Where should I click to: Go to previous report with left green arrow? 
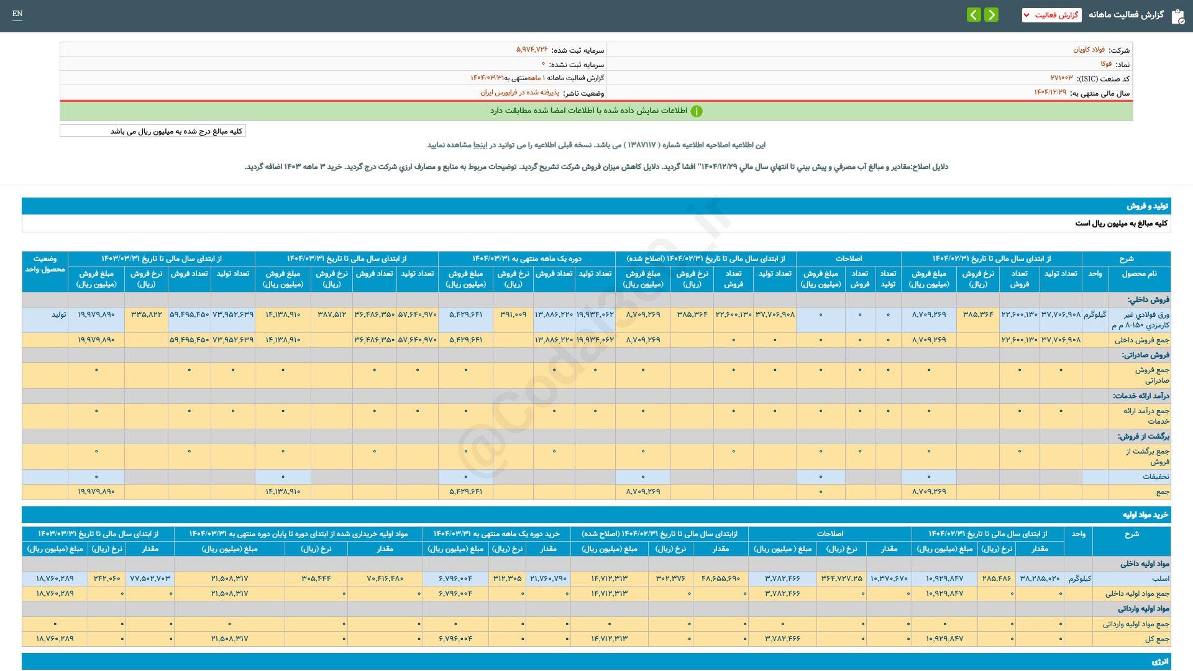tap(974, 15)
